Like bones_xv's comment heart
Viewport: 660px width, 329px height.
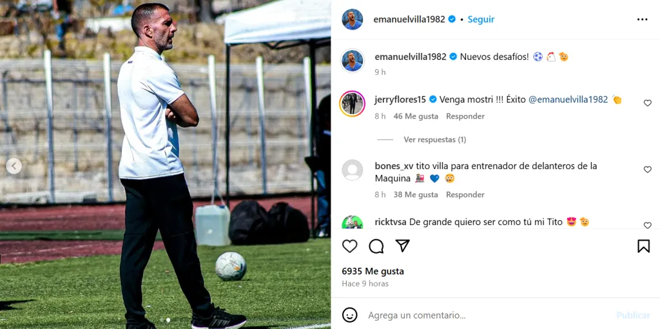point(647,170)
